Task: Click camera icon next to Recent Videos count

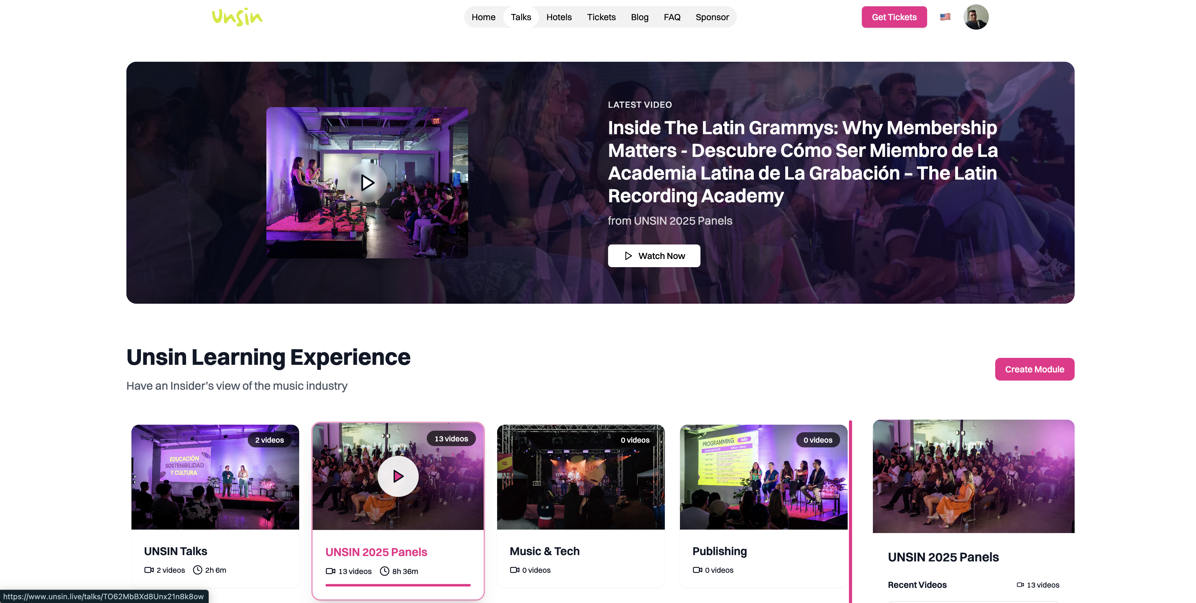Action: [1020, 585]
